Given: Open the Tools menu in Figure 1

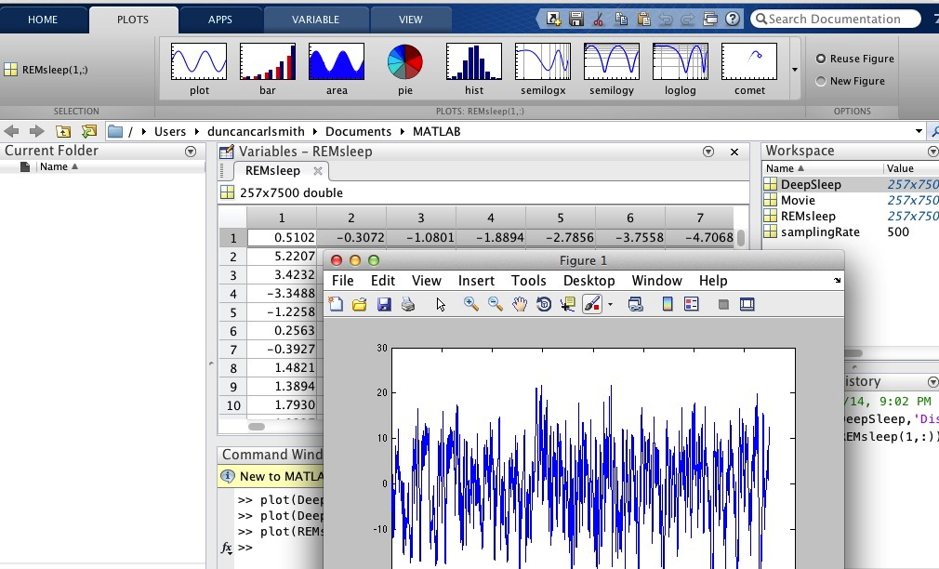Looking at the screenshot, I should tap(528, 281).
